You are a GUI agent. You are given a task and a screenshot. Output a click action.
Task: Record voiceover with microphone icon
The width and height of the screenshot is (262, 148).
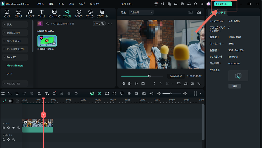(129, 94)
